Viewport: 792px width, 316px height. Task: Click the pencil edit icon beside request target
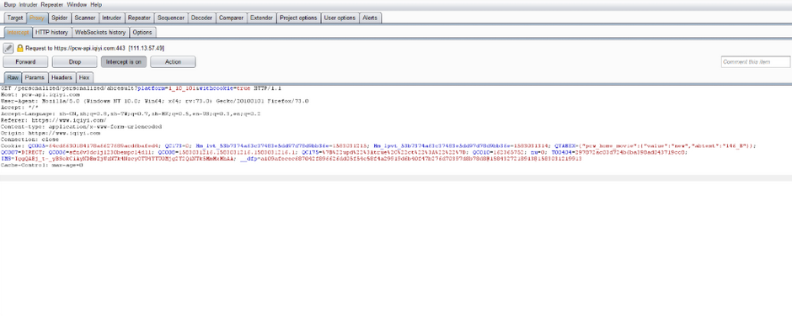[8, 49]
